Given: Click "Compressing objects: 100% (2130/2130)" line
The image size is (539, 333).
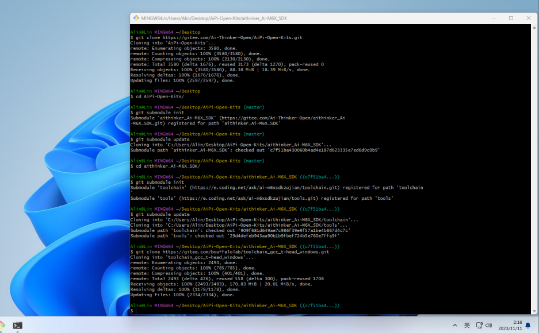Looking at the screenshot, I should (200, 59).
